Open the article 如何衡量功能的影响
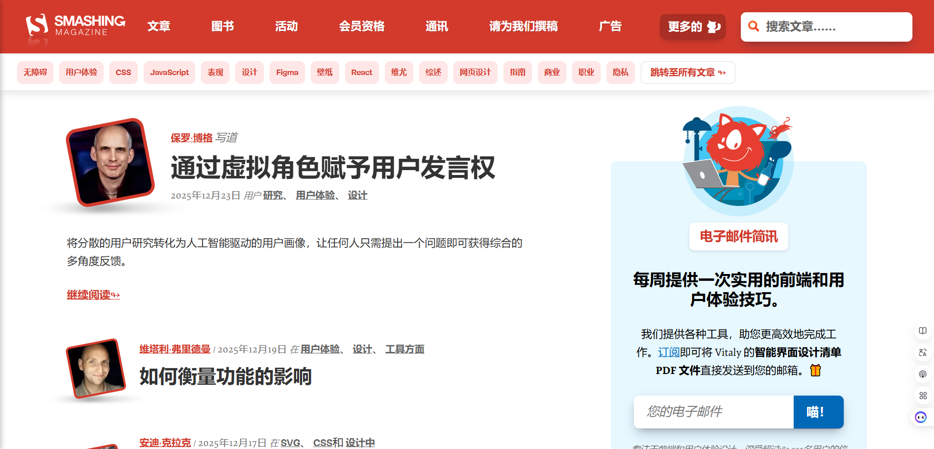Screen dimensions: 934x449 (x=225, y=376)
